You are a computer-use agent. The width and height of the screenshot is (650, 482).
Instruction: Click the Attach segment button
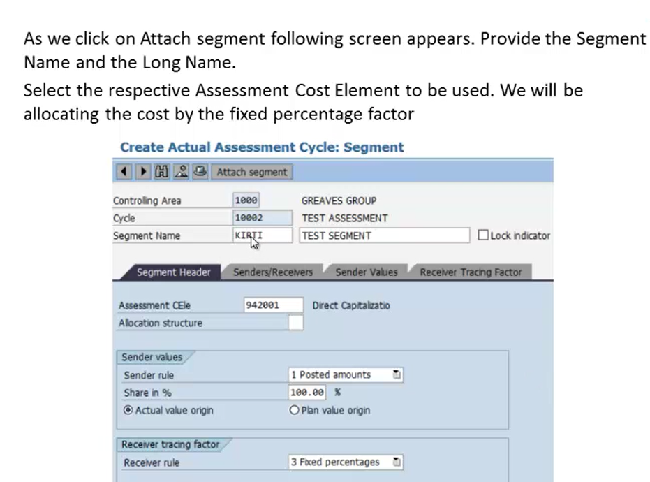coord(252,172)
